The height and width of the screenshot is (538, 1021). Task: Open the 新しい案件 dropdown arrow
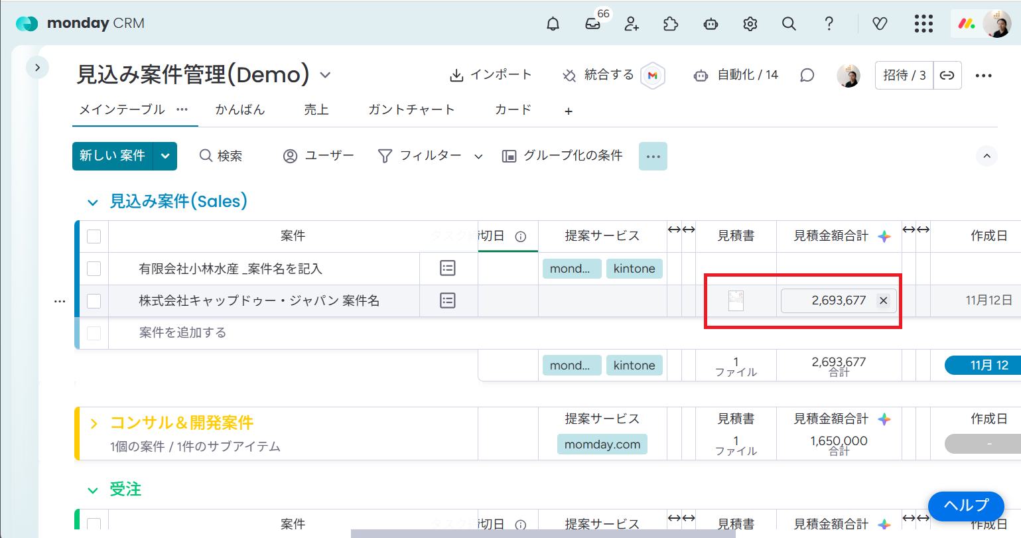point(165,157)
